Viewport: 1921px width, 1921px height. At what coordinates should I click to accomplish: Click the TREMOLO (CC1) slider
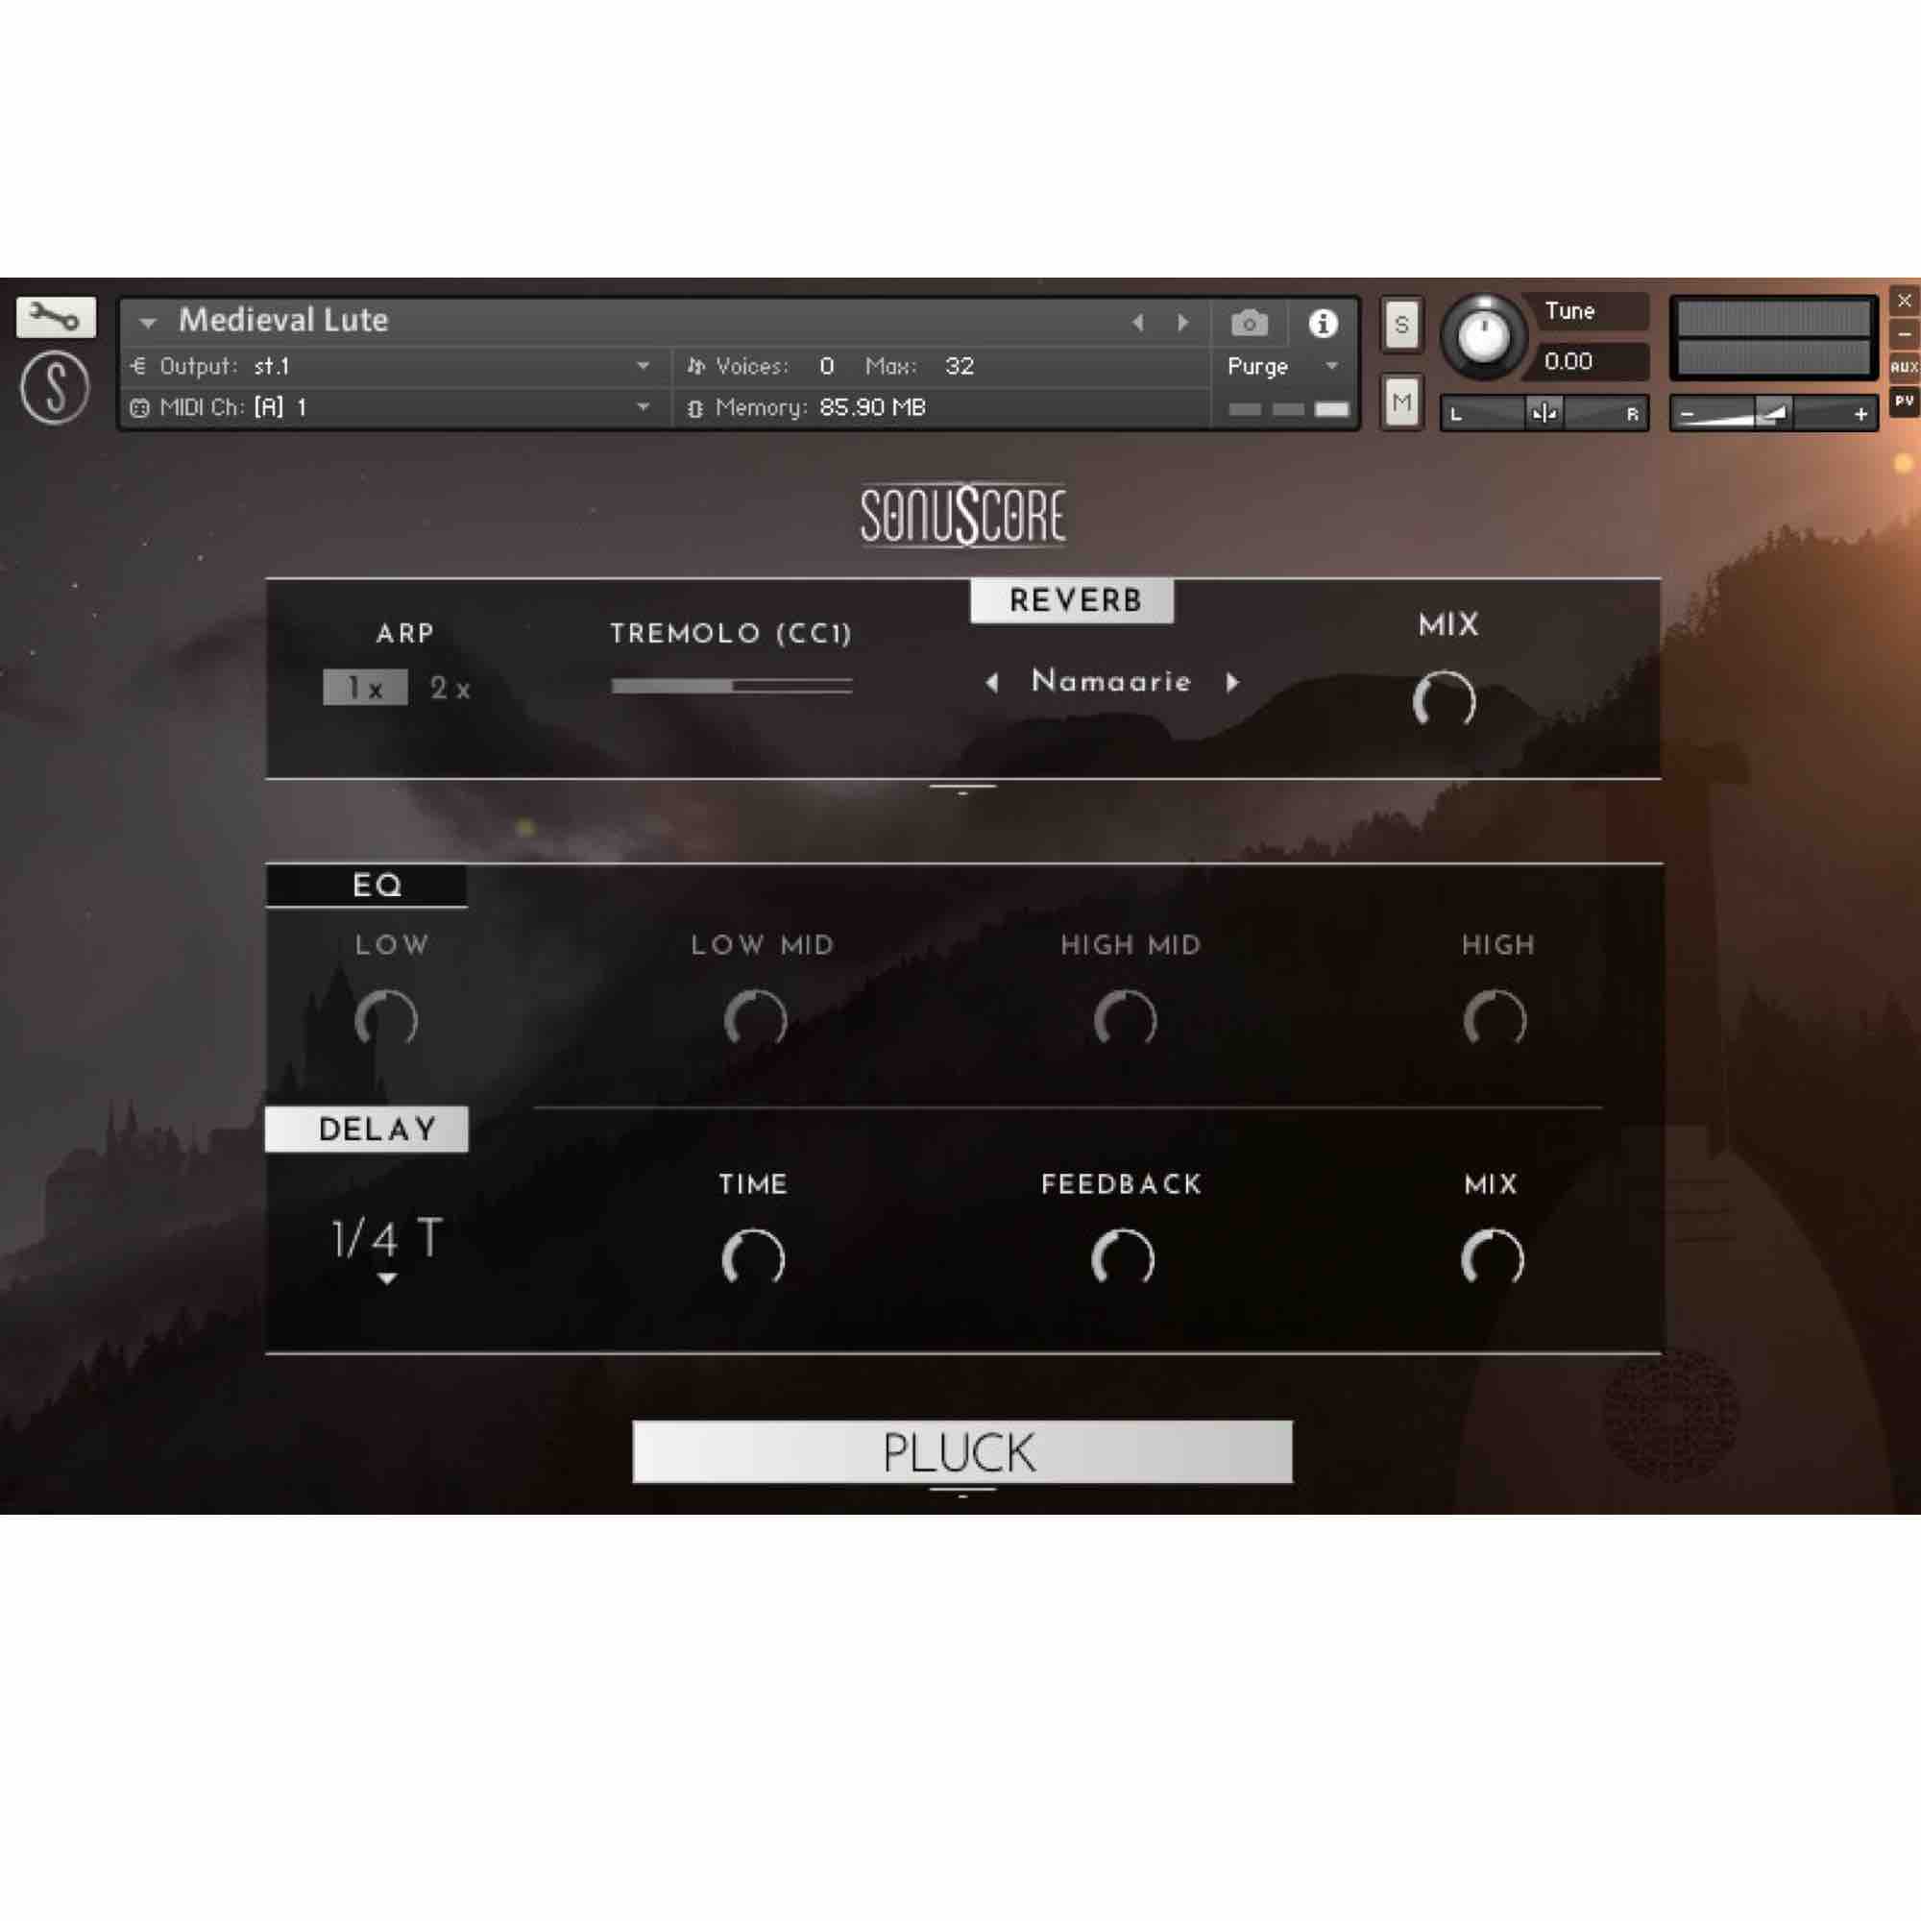732,685
